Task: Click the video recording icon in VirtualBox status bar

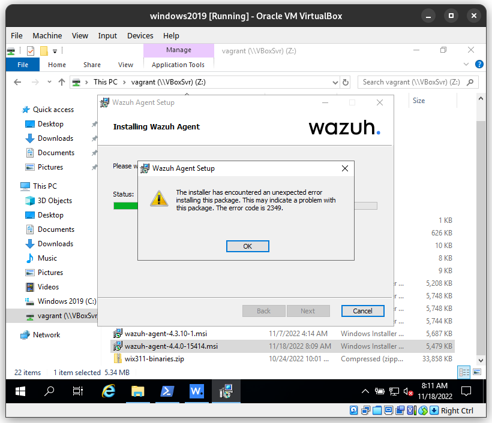Action: pyautogui.click(x=400, y=410)
